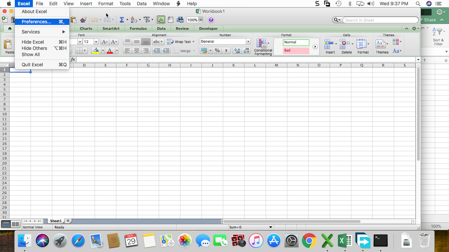Switch to the SmartArt ribbon tab

coord(111,29)
